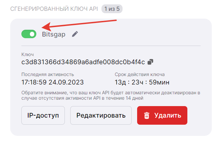223x148 pixels.
Task: Click the trash can icon in Удалить
Action: click(x=147, y=115)
